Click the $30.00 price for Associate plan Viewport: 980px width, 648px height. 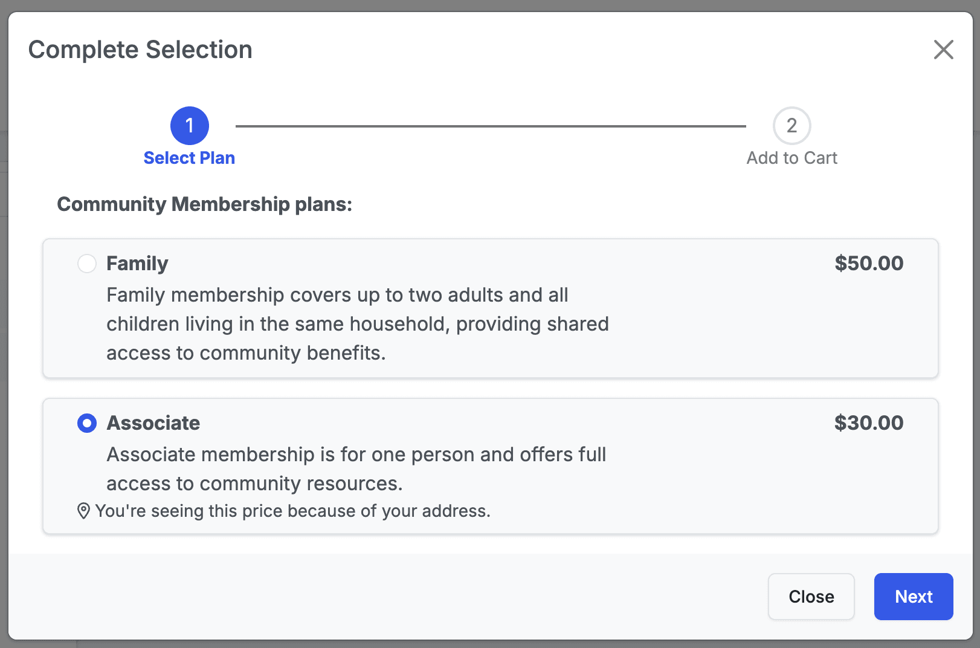point(869,423)
